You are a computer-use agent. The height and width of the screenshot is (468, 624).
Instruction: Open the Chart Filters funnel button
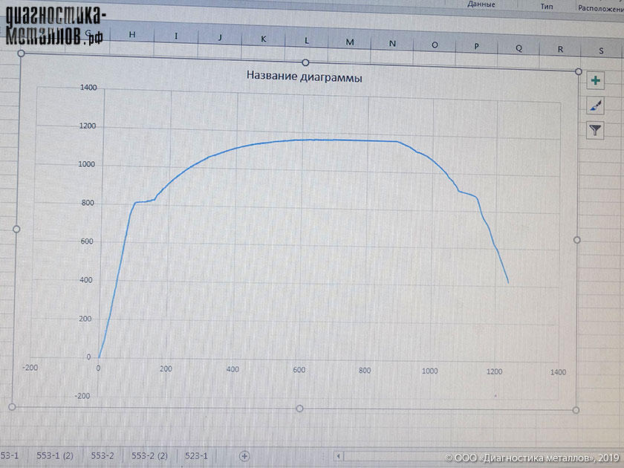(595, 130)
